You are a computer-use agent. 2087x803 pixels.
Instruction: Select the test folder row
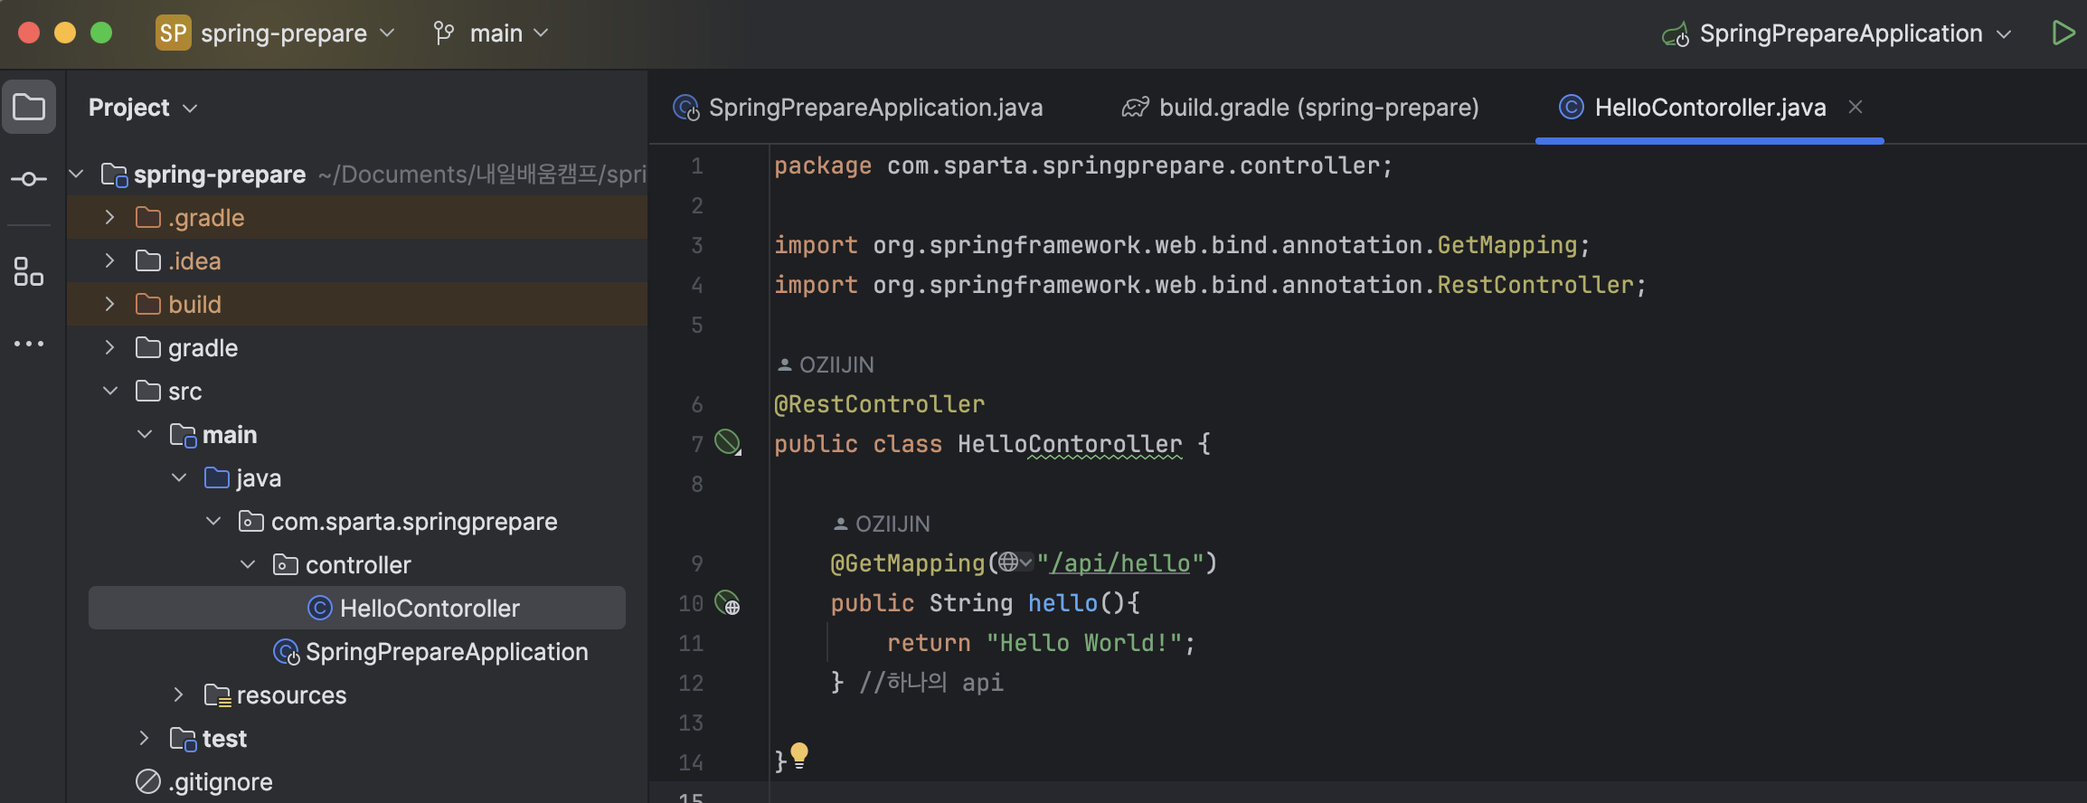[357, 738]
